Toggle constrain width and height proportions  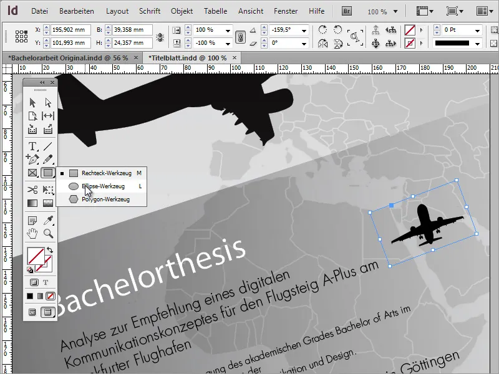160,37
